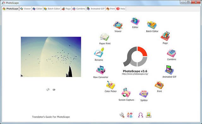Close the PhotoScape window
Screen dimensions: 202x124
tap(196, 2)
